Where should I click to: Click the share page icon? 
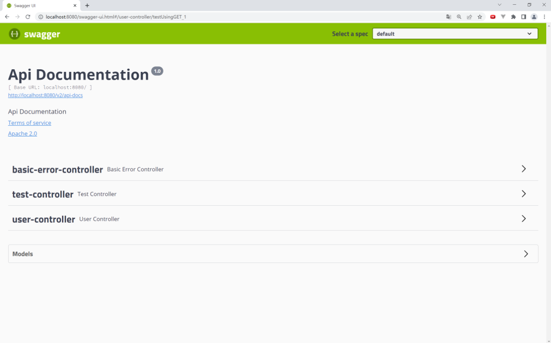coord(469,17)
